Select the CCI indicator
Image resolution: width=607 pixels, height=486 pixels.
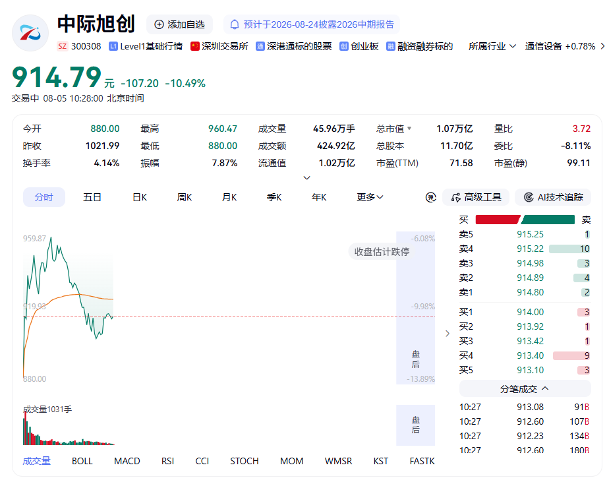202,461
